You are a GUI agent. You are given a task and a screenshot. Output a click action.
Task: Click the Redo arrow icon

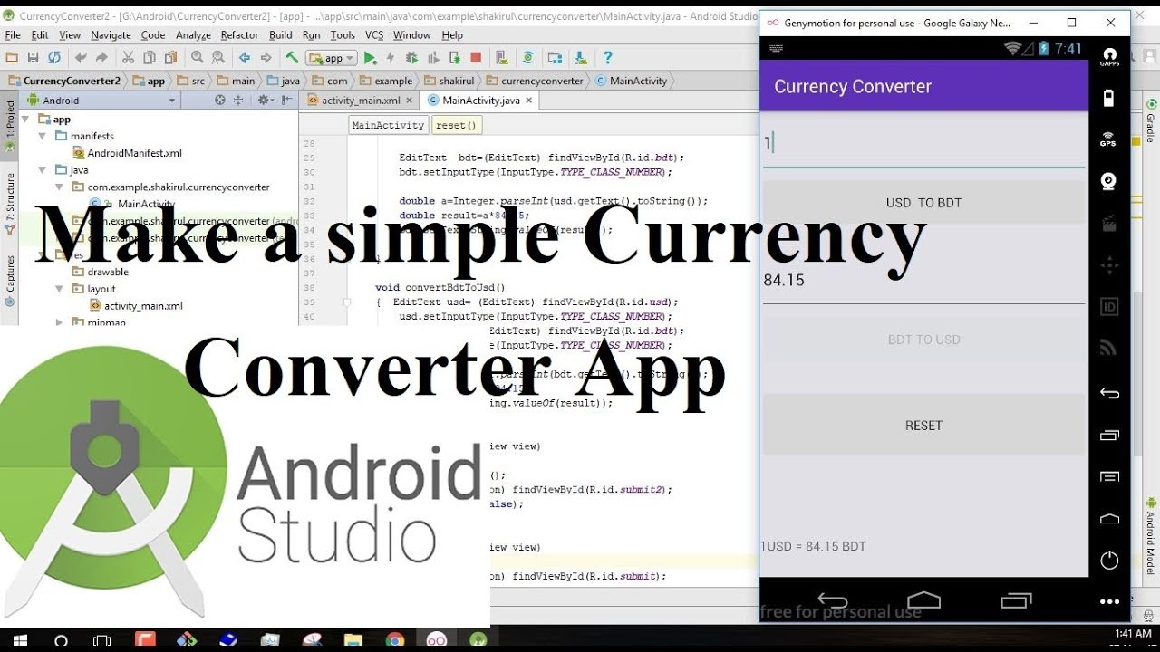(101, 58)
